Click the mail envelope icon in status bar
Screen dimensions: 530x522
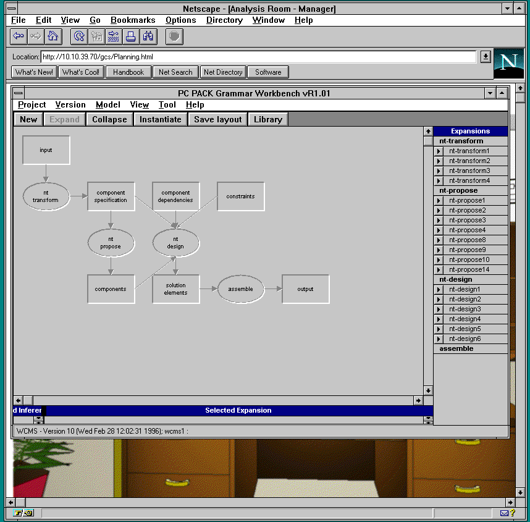coord(504,513)
